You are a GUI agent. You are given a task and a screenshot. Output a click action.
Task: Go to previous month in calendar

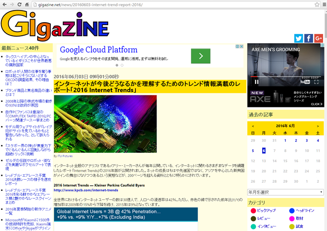pyautogui.click(x=253, y=126)
